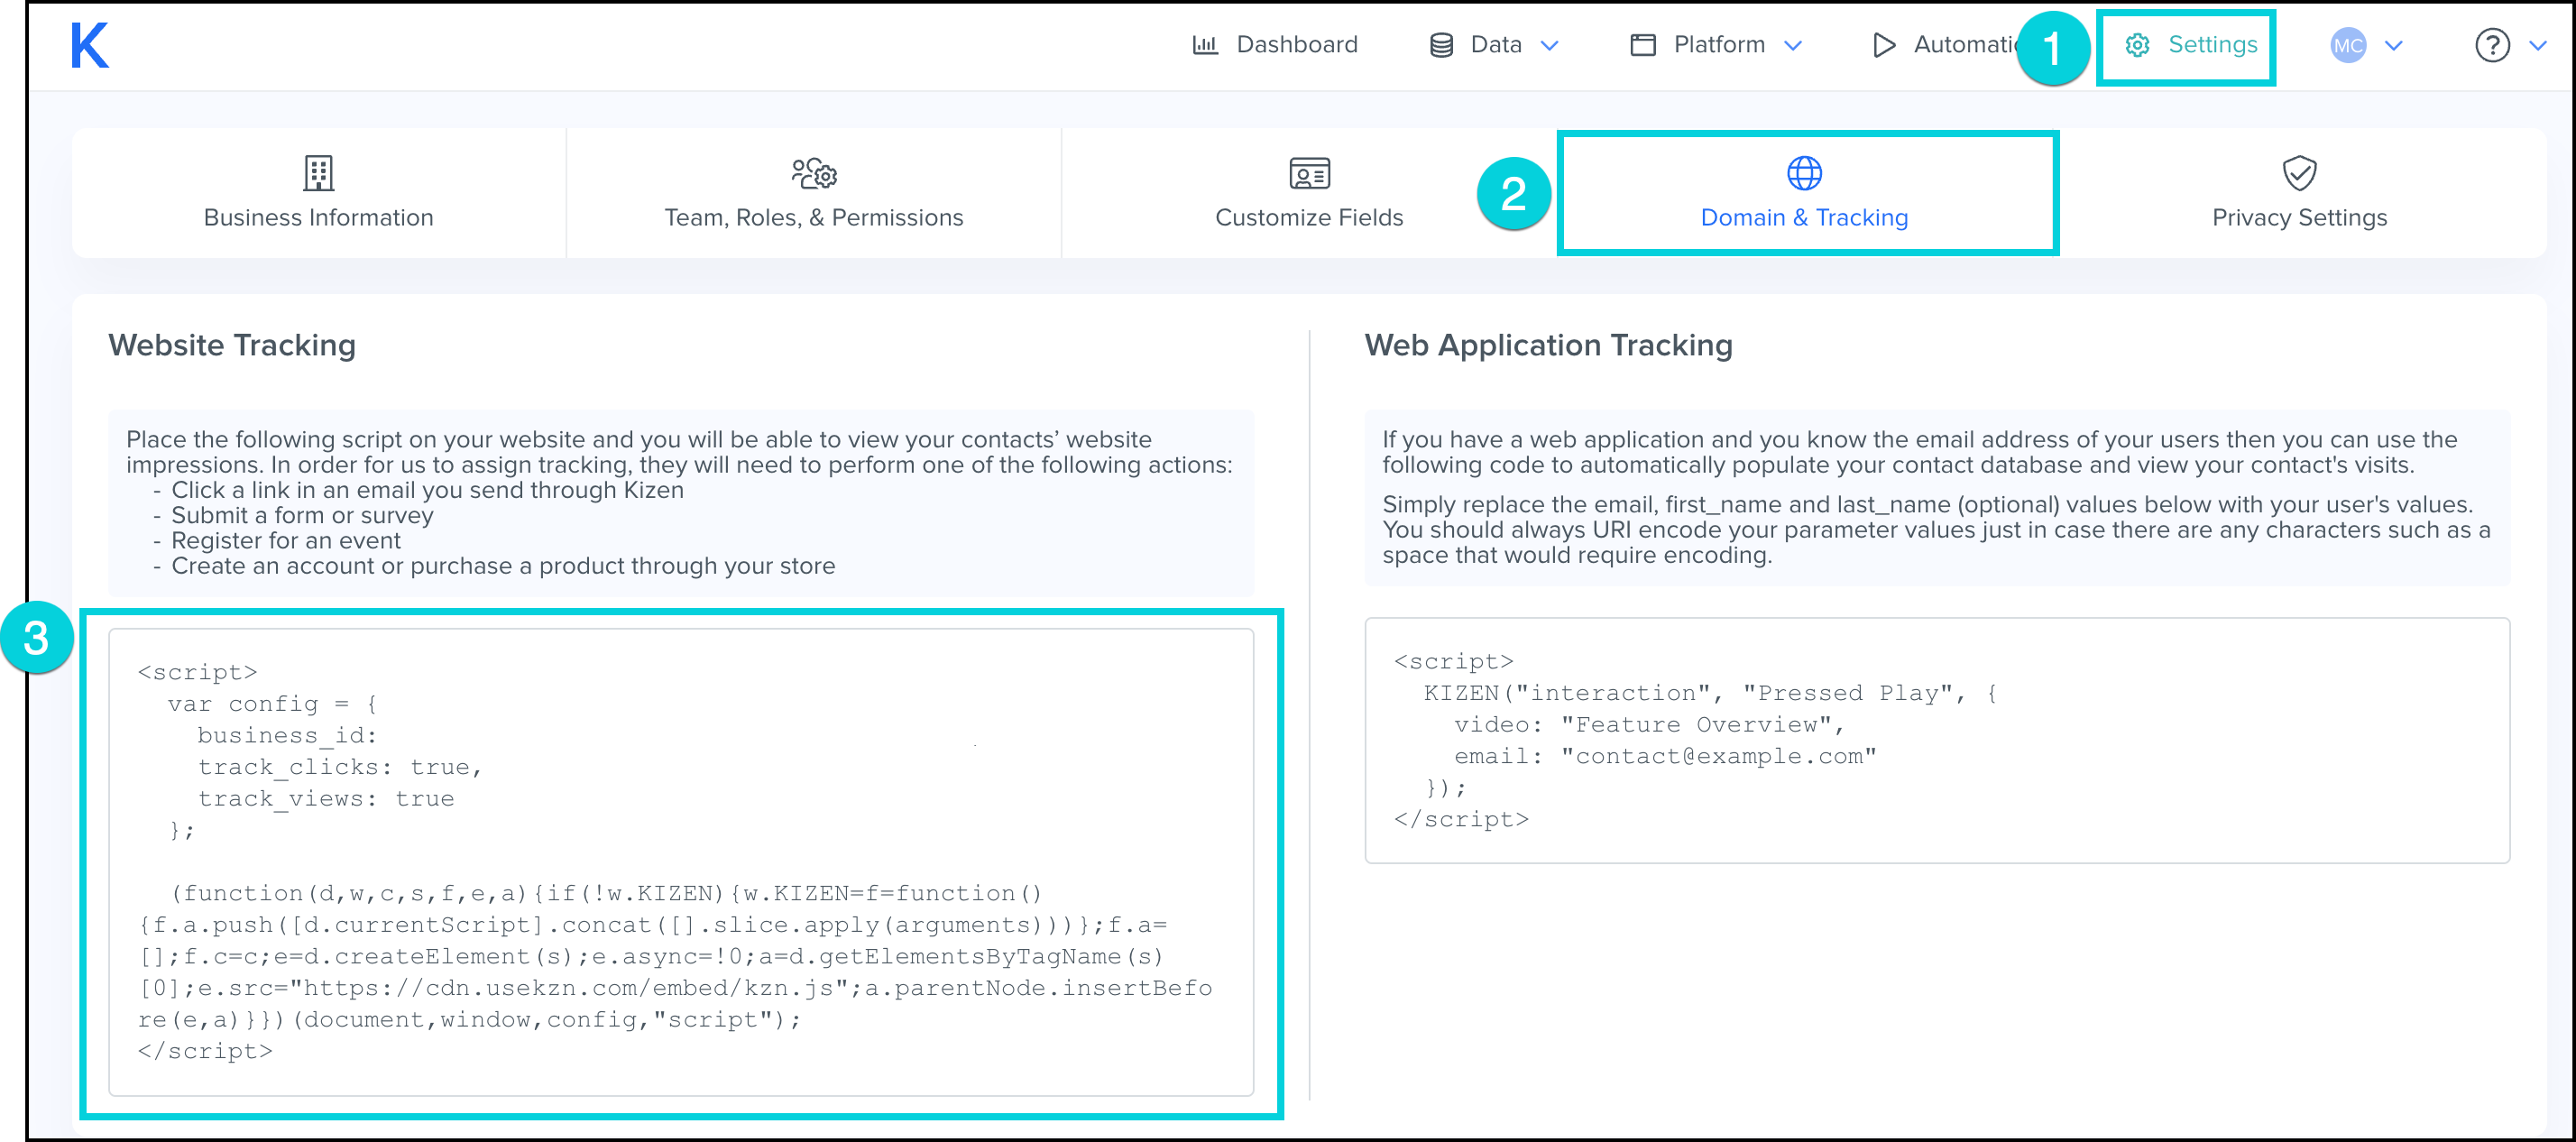Click the Settings gear icon
This screenshot has height=1142, width=2576.
[x=2137, y=45]
